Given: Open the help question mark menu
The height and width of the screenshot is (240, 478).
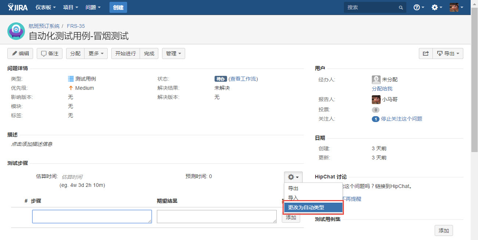Looking at the screenshot, I should click(418, 7).
